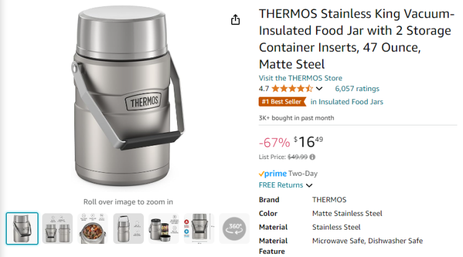Click the star rating icons
Image resolution: width=463 pixels, height=257 pixels.
click(292, 89)
